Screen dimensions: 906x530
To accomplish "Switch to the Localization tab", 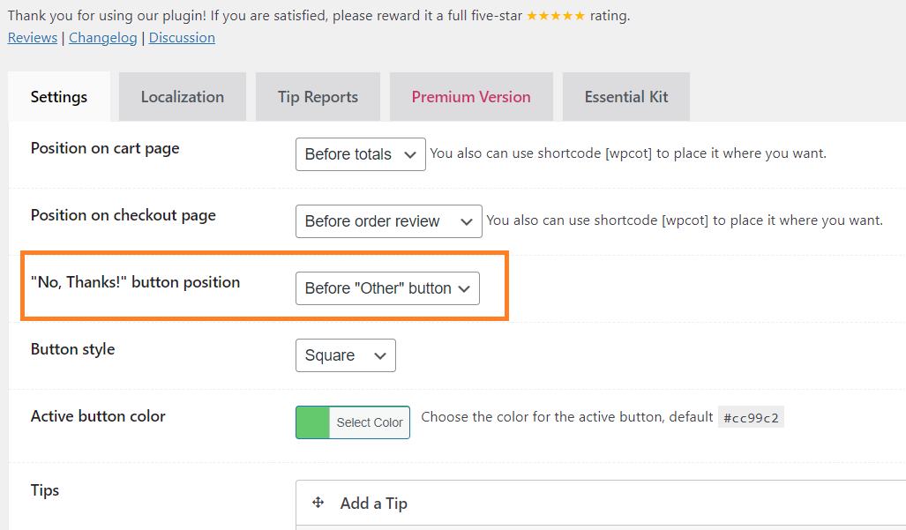I will (x=183, y=97).
